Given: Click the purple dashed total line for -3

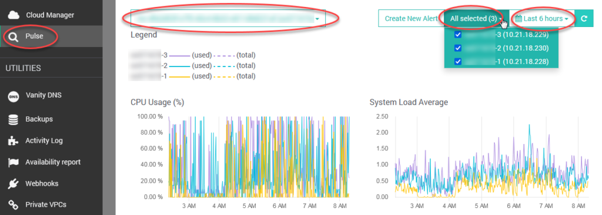Looking at the screenshot, I should click(x=225, y=55).
